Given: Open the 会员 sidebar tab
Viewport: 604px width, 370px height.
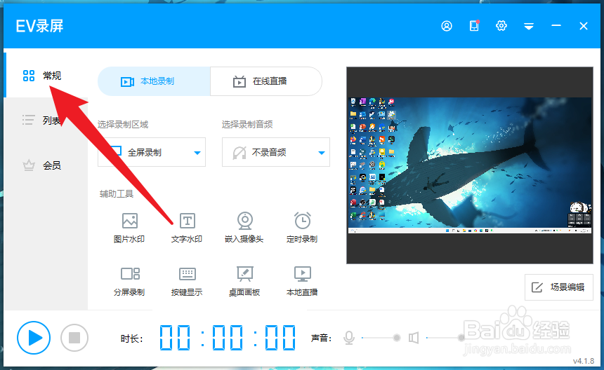Looking at the screenshot, I should [x=46, y=165].
